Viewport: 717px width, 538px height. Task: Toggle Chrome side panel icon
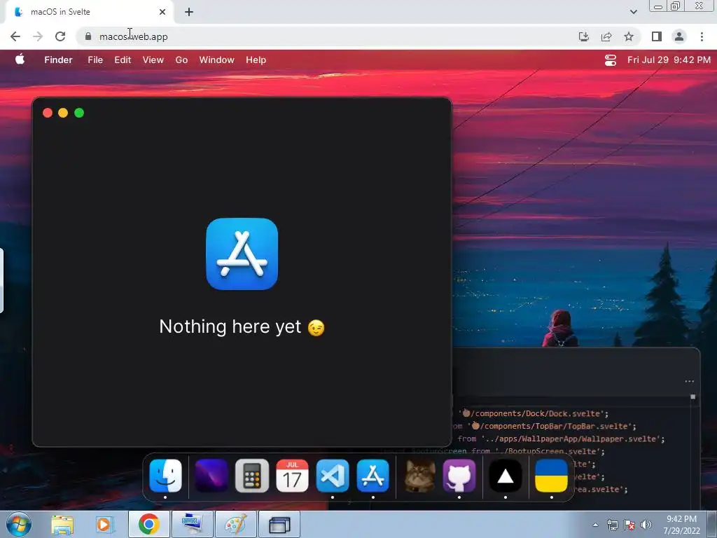point(657,36)
